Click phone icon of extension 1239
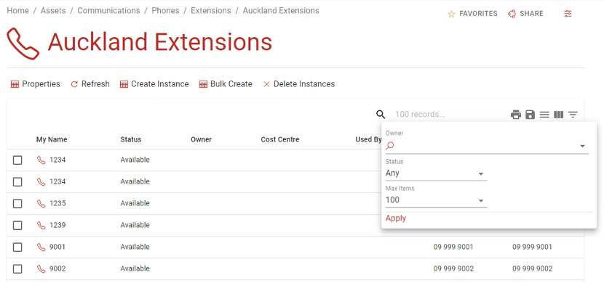This screenshot has height=283, width=604. click(x=41, y=226)
